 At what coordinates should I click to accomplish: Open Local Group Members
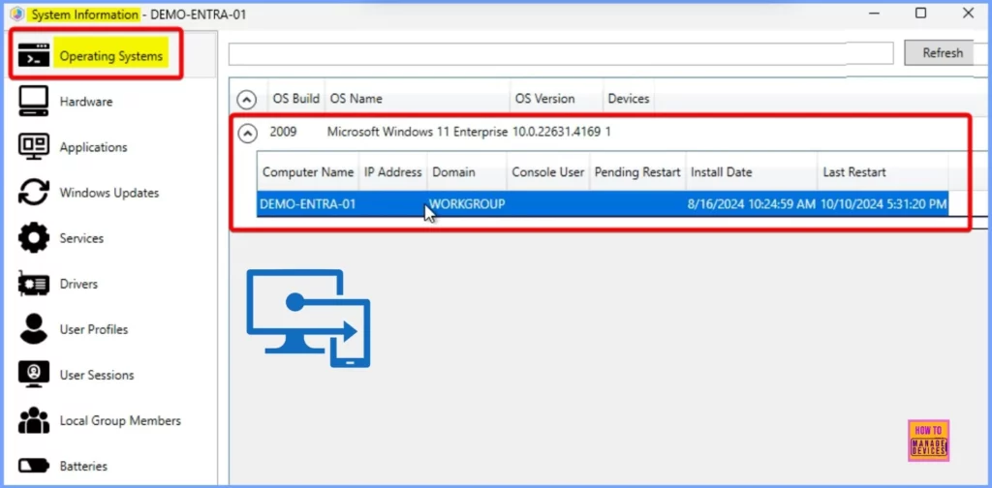click(x=120, y=420)
